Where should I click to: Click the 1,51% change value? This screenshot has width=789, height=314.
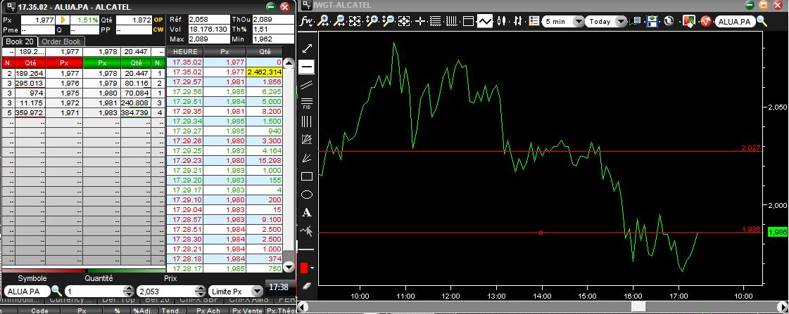84,20
